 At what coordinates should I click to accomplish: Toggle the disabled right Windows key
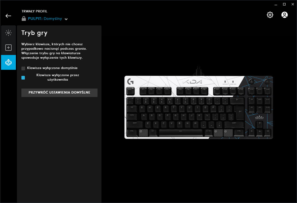pyautogui.click(x=218, y=133)
